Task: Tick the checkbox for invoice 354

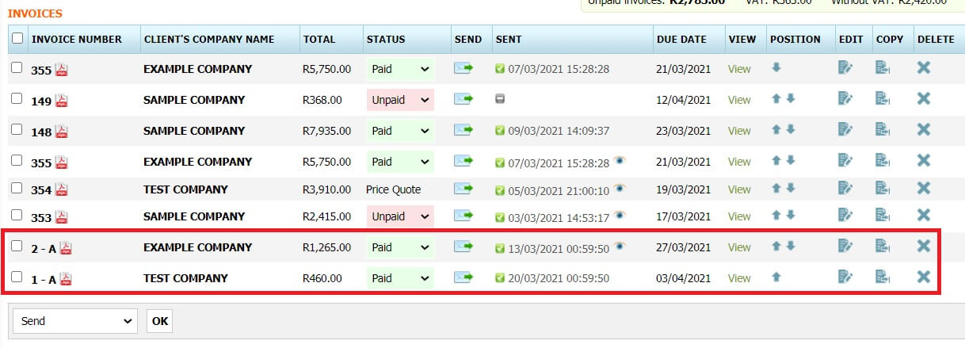Action: [17, 189]
